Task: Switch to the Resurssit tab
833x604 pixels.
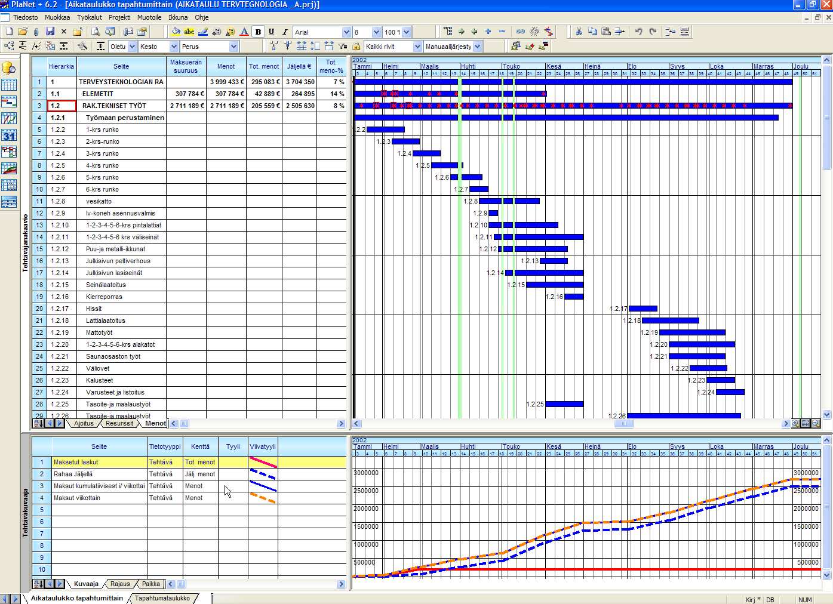Action: point(119,423)
